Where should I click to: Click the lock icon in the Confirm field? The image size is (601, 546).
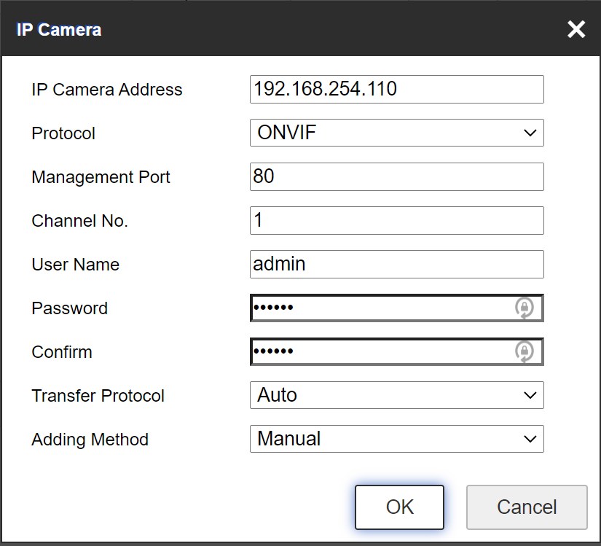tap(524, 352)
